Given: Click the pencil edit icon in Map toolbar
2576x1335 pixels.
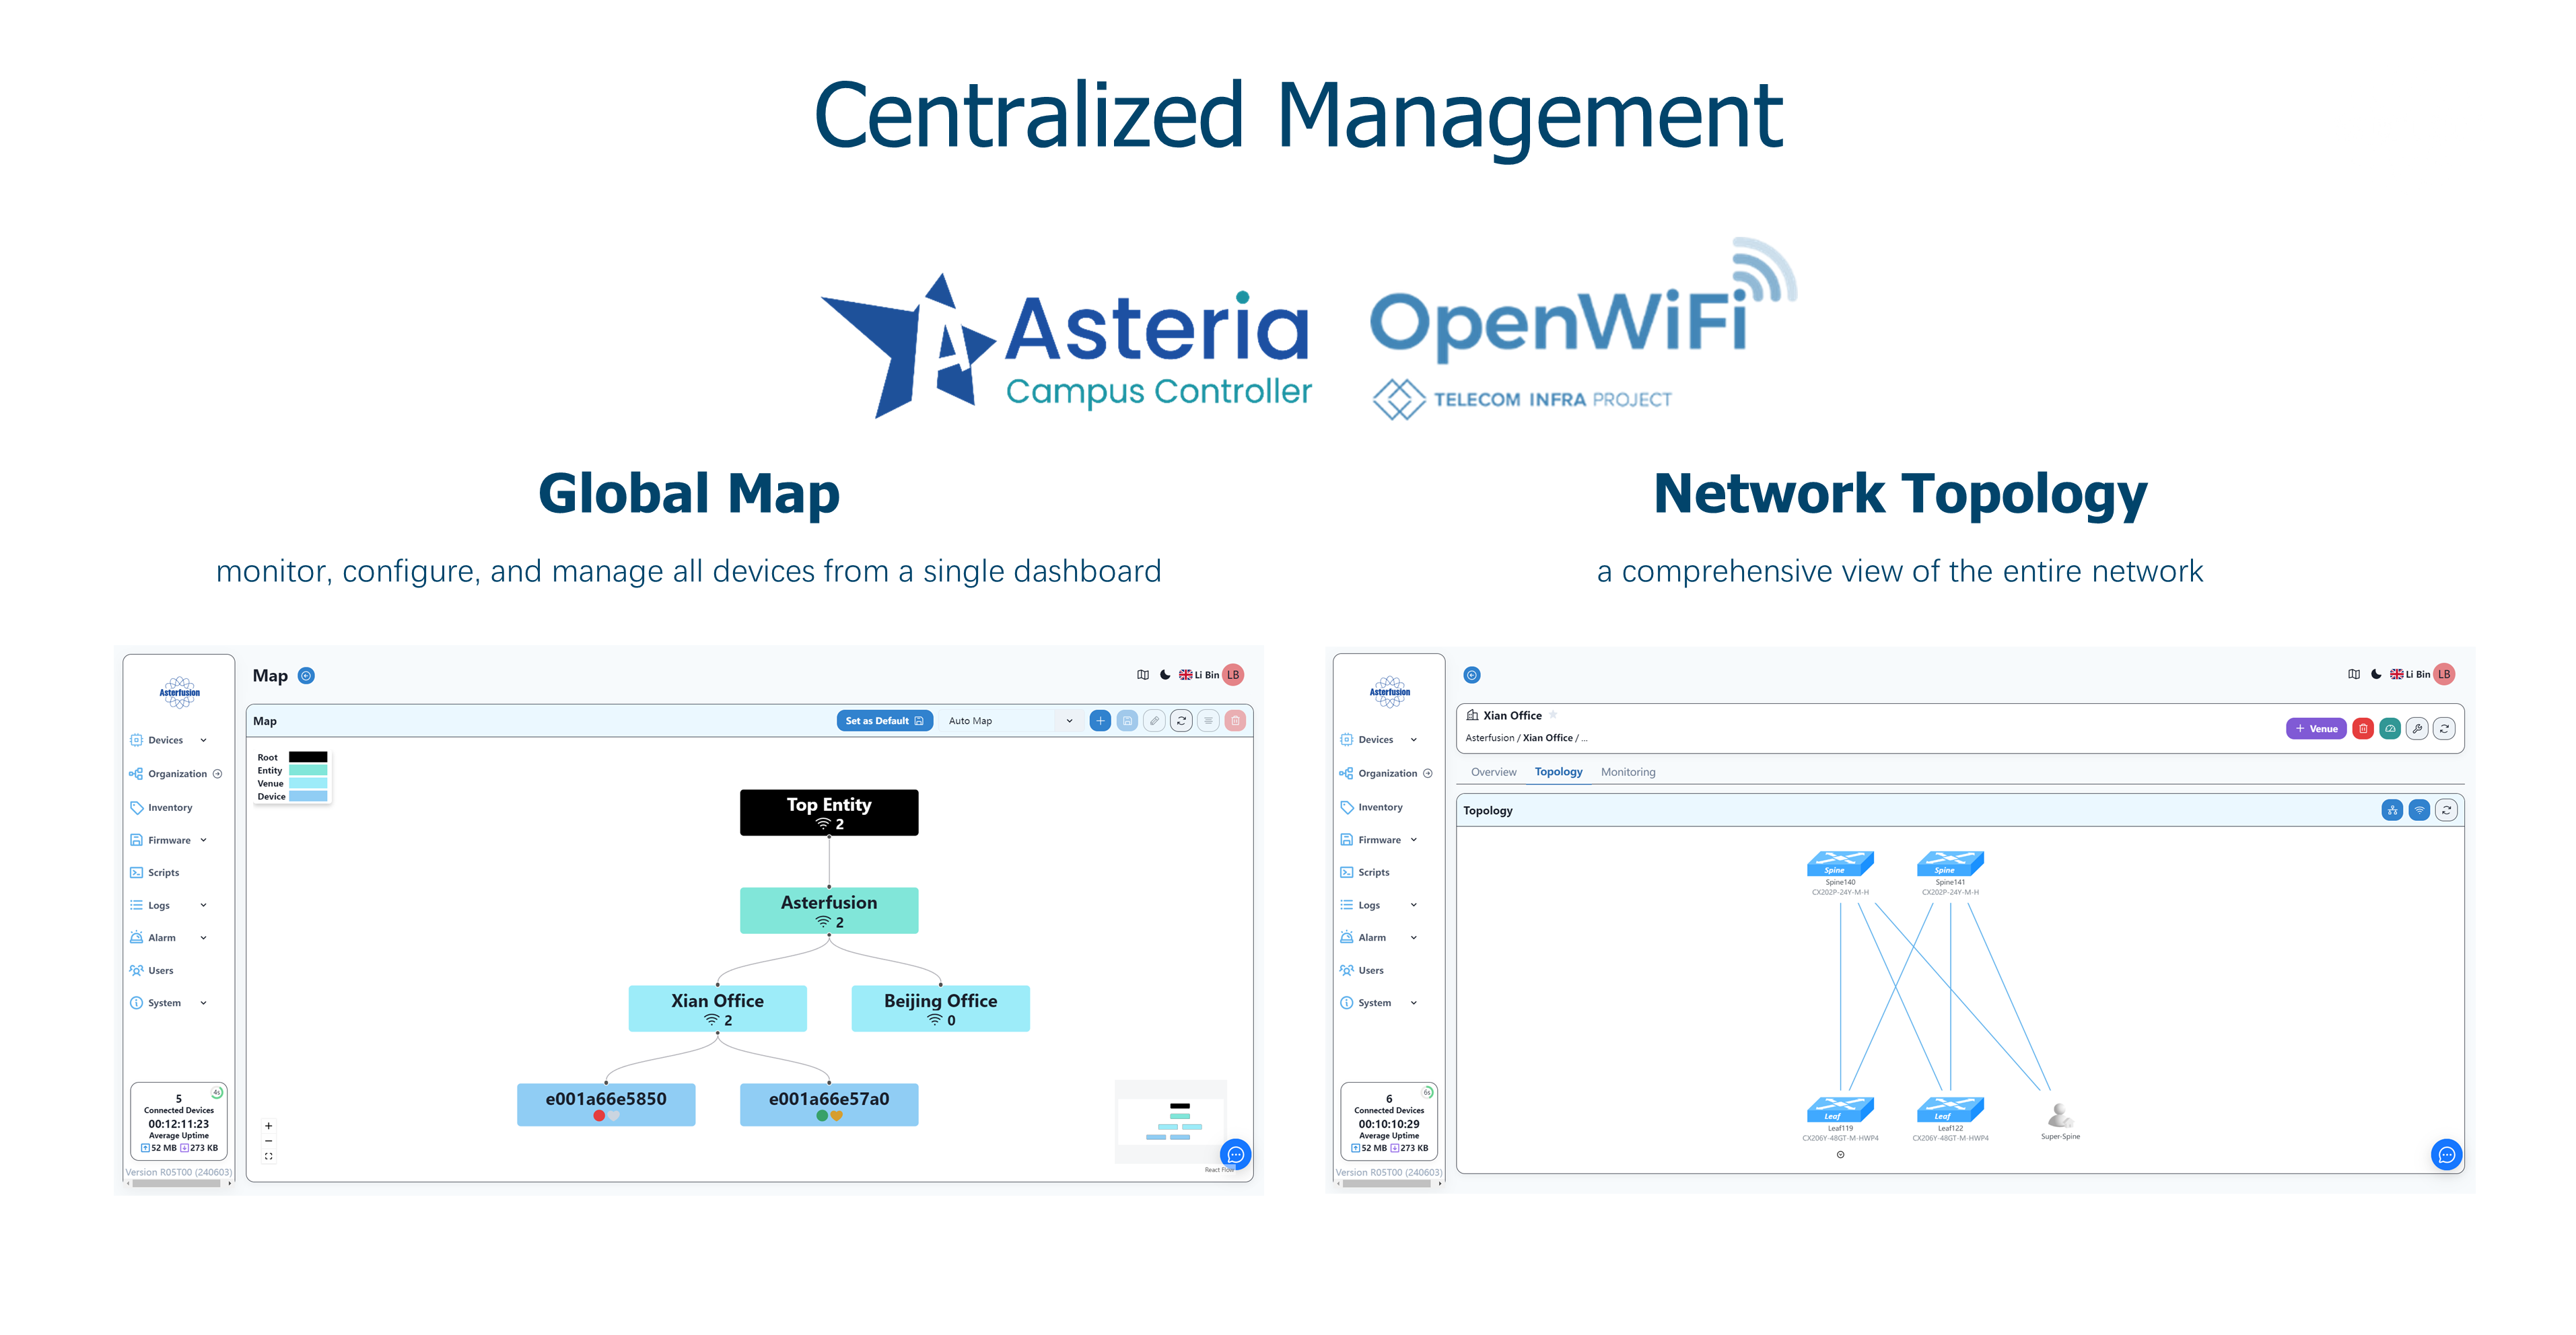Looking at the screenshot, I should (1154, 720).
